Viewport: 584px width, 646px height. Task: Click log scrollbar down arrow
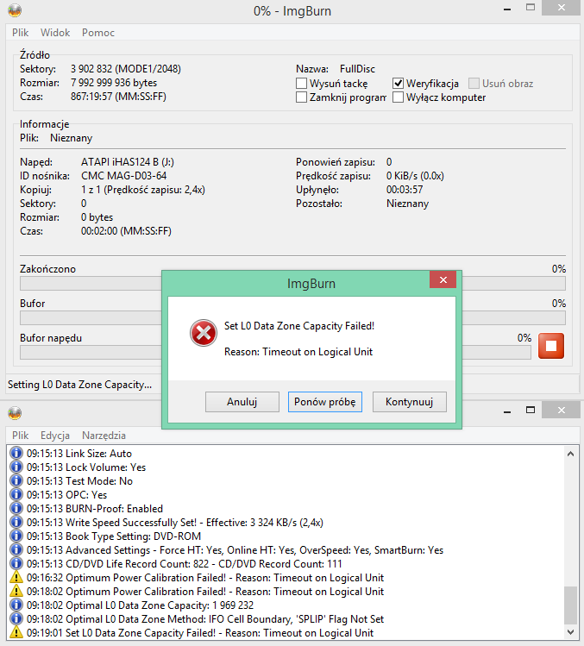tap(570, 632)
